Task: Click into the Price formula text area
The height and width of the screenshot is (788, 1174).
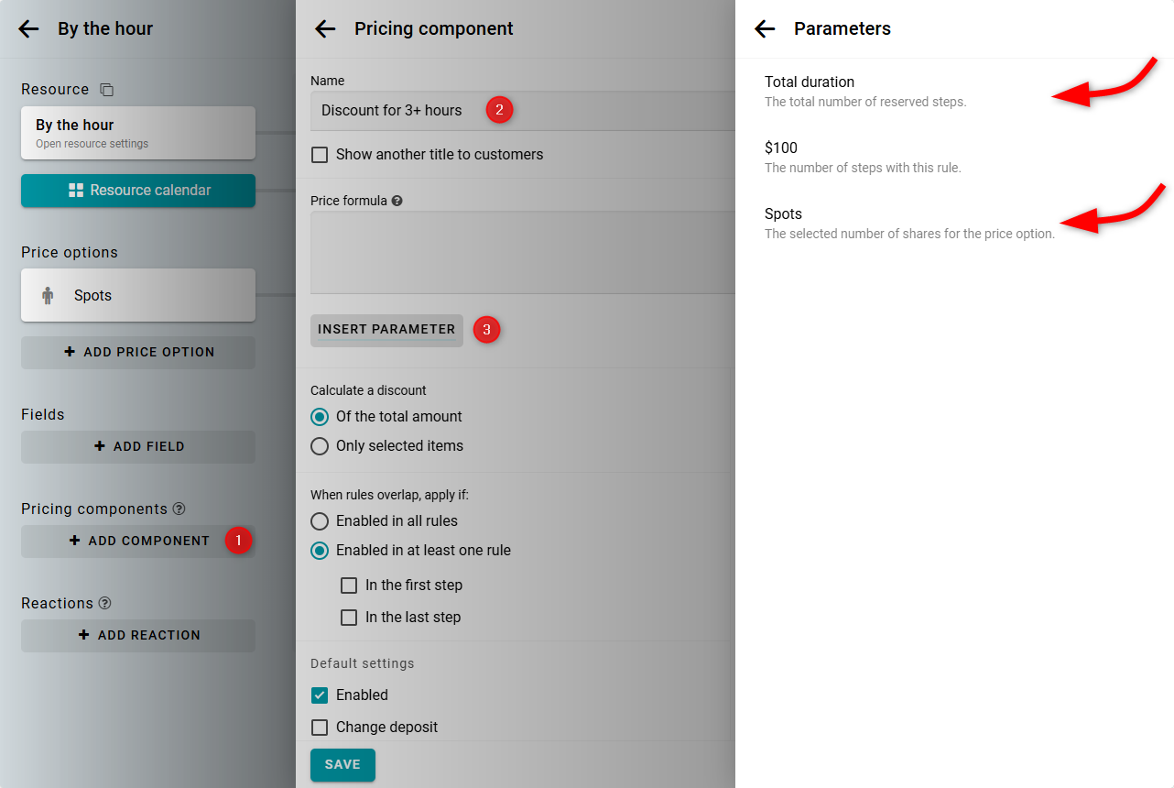Action: click(522, 252)
